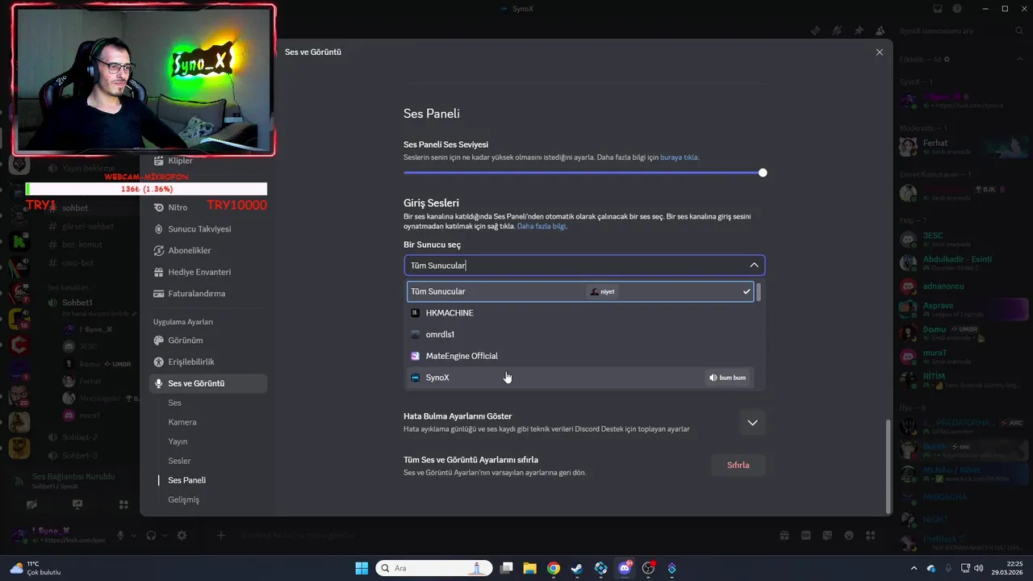Toggle the member list icon
The image size is (1033, 581).
pyautogui.click(x=880, y=31)
